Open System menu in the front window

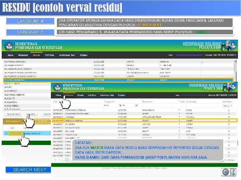[121, 95]
